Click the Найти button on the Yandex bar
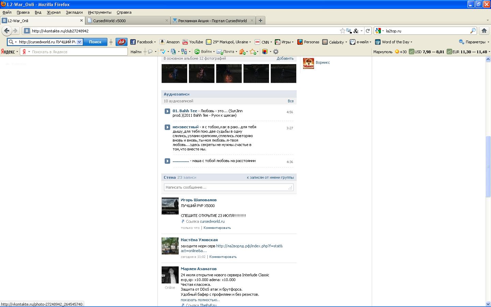Viewport: 491px width, 307px height. (136, 52)
